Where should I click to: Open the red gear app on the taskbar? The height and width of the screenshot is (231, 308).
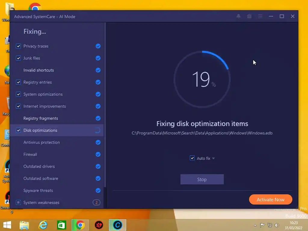(x=99, y=225)
